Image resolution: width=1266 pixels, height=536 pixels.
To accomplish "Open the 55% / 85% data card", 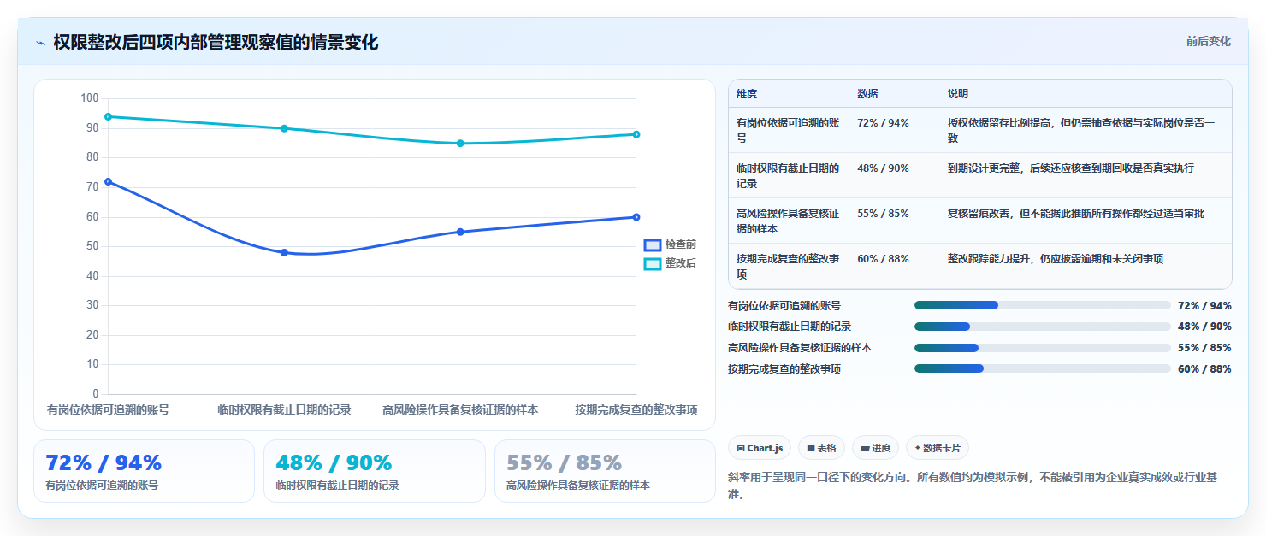I will 605,471.
